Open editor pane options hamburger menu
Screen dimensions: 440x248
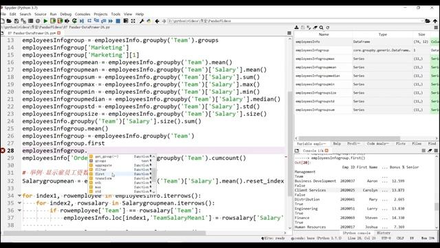[x=289, y=33]
